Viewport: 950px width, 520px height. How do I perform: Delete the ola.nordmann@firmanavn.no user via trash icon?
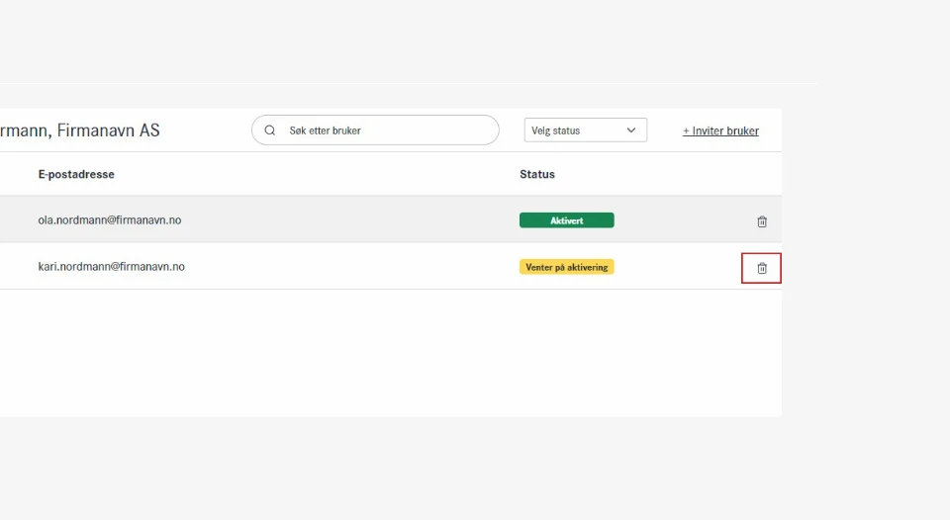point(762,221)
